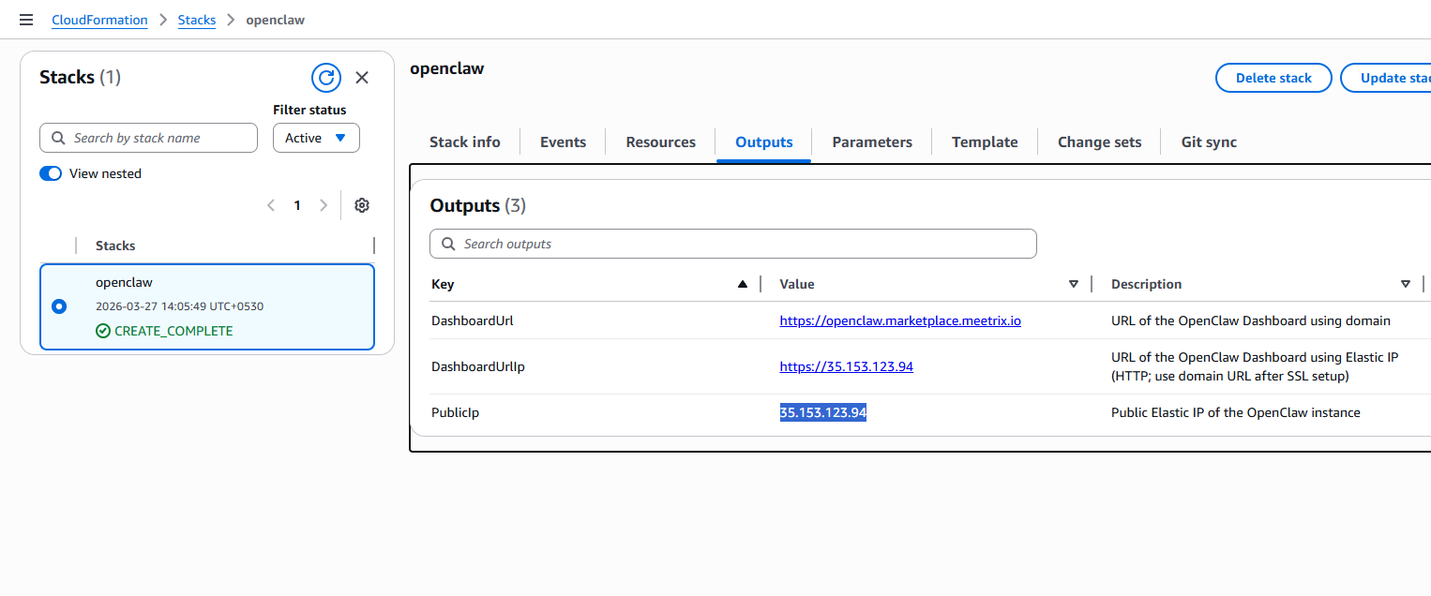Navigate to CloudFormation breadcrumb link
1431x596 pixels.
tap(99, 20)
